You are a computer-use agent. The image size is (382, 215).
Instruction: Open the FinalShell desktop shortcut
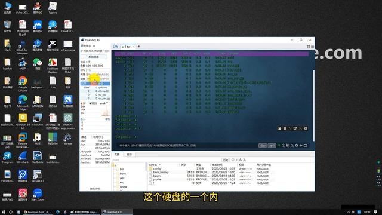[x=38, y=120]
